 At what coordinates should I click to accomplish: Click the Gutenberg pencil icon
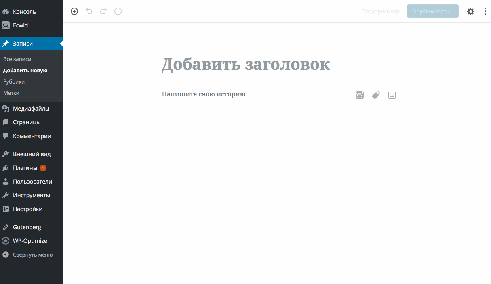click(6, 227)
